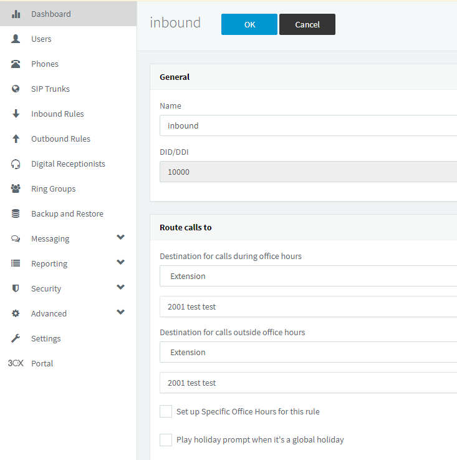The height and width of the screenshot is (460, 457).
Task: Click Destination for calls during office hours label
Action: pos(231,256)
